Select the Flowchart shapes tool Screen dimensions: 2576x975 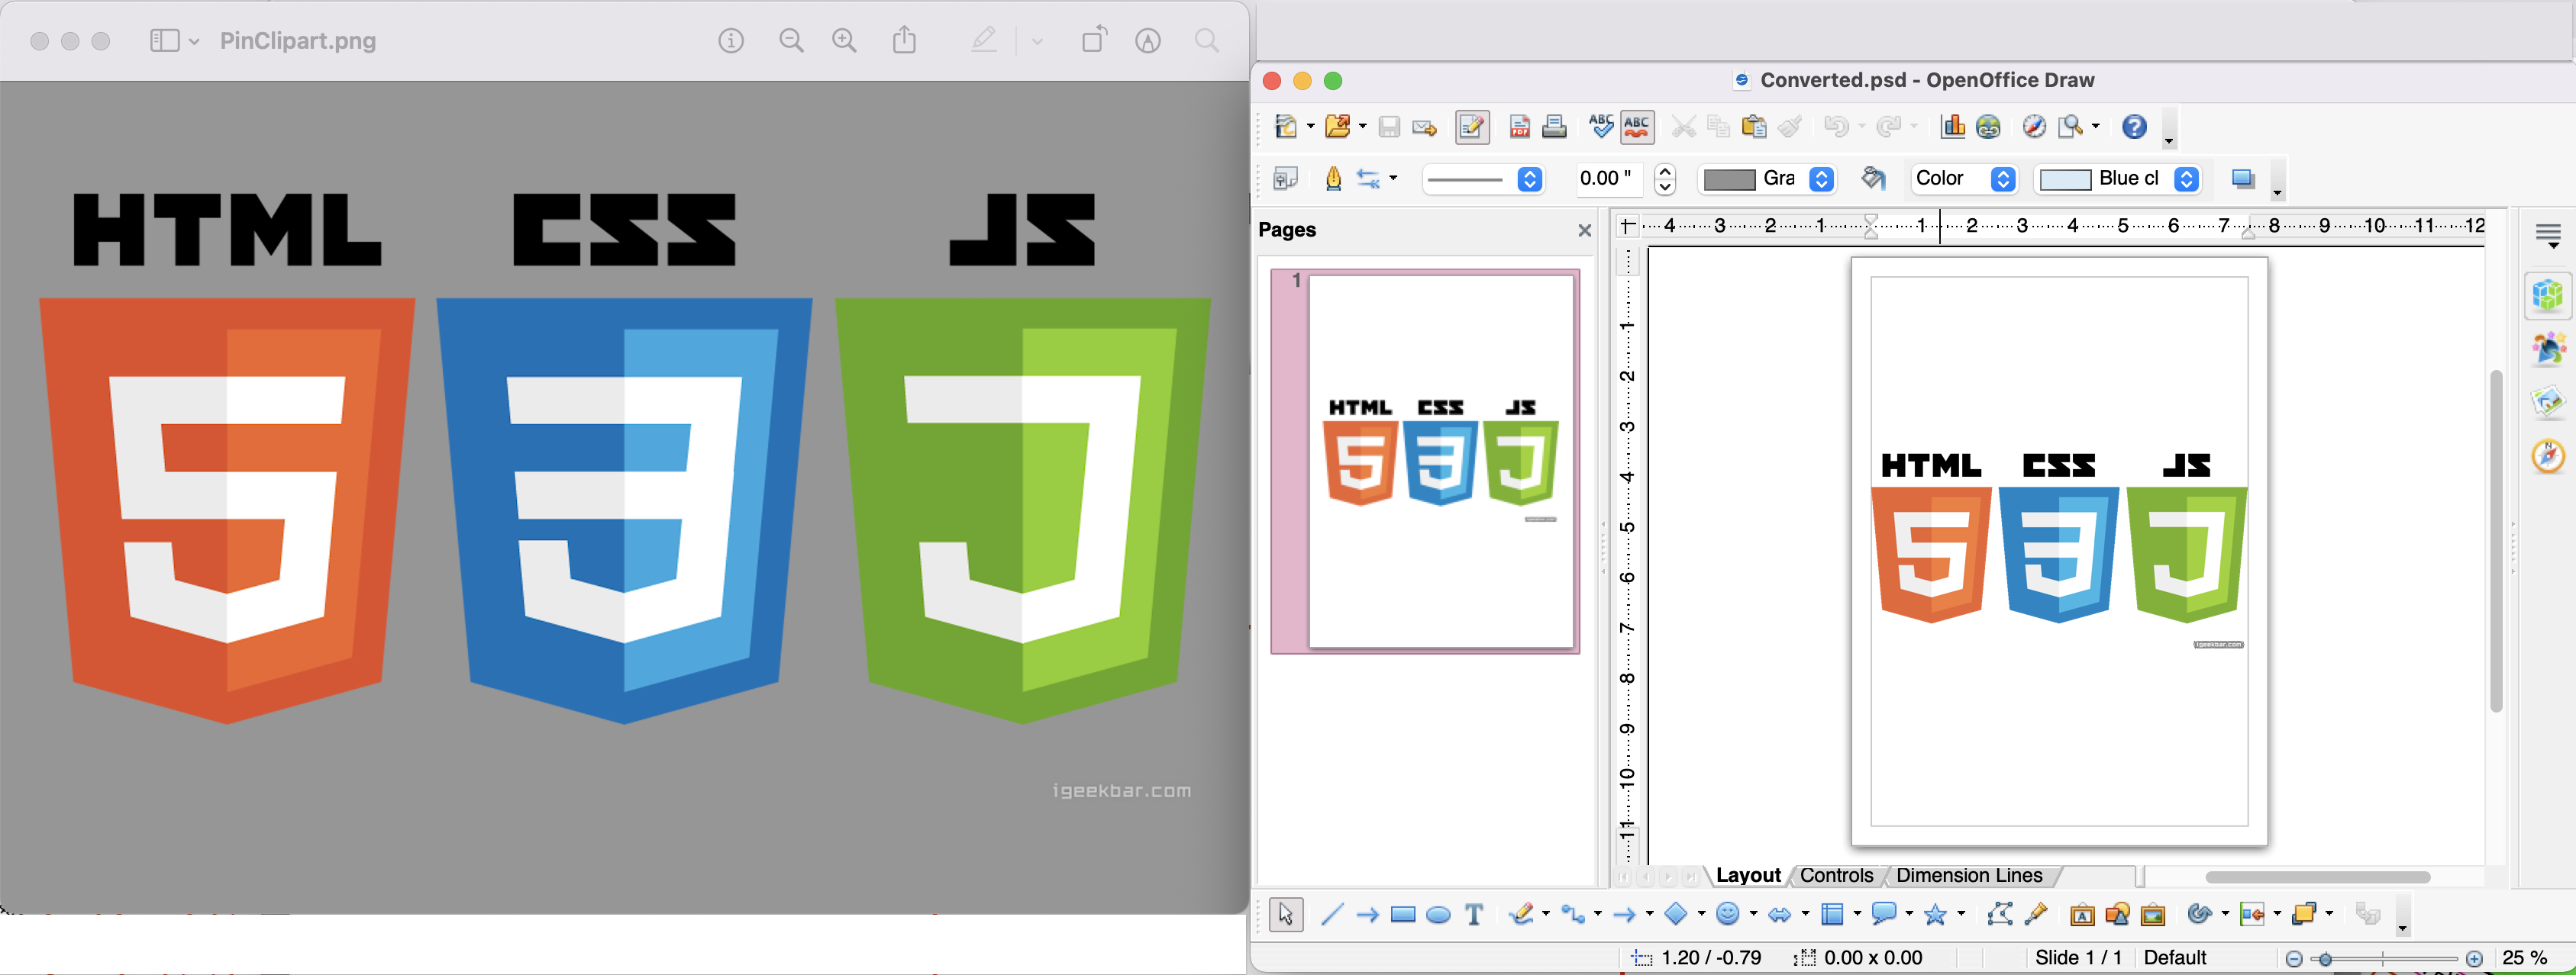tap(1833, 914)
